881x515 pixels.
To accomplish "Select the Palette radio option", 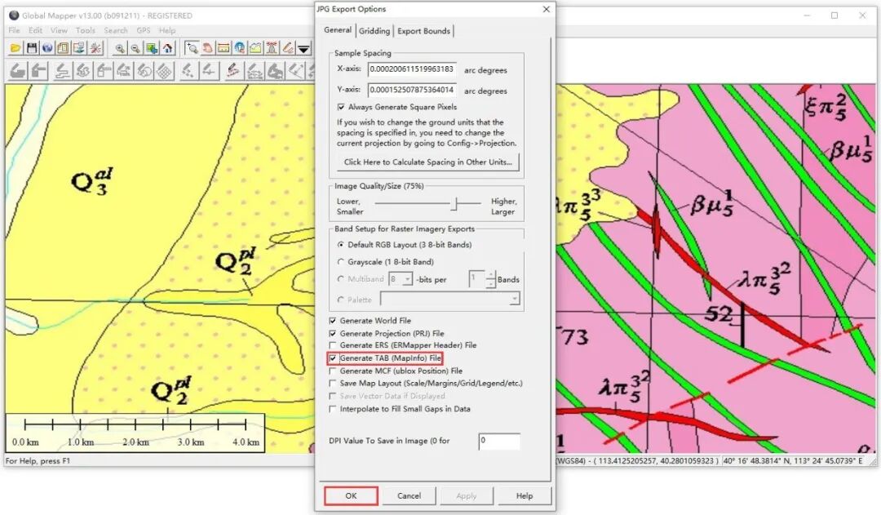I will (x=340, y=300).
